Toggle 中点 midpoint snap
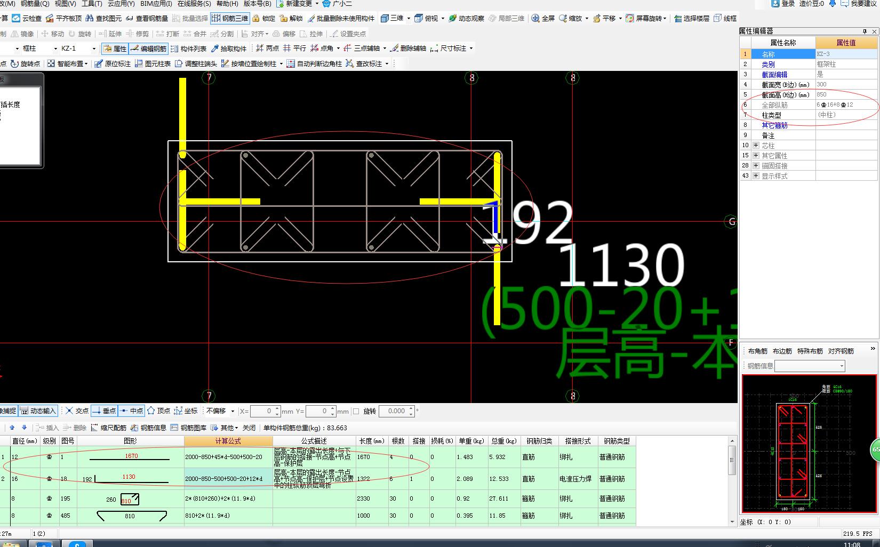This screenshot has height=547, width=880. (x=131, y=411)
